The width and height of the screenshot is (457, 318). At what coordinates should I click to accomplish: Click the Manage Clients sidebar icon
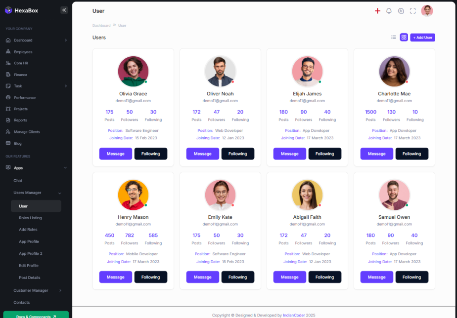[x=8, y=132]
